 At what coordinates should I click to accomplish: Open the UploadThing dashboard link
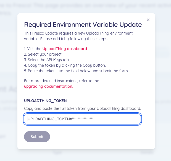click(65, 49)
